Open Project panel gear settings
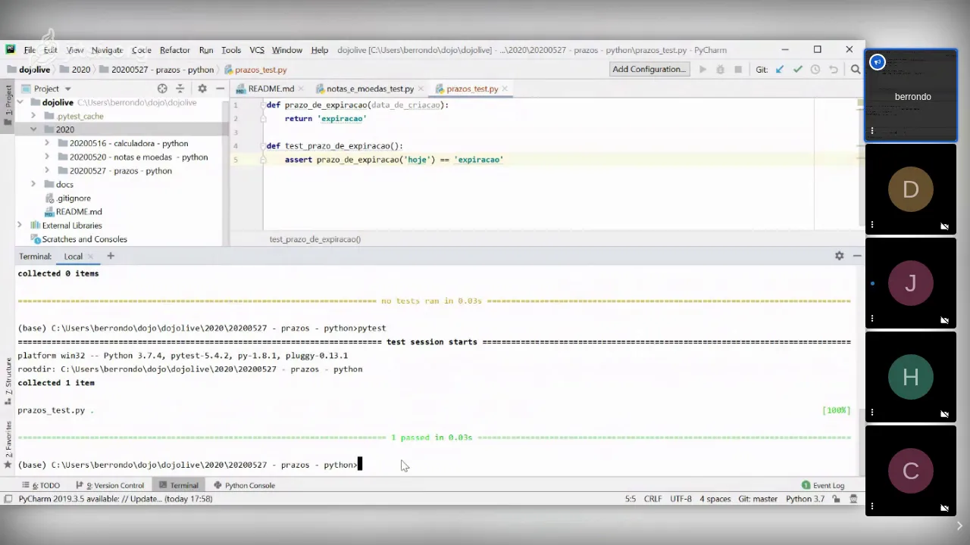970x545 pixels. tap(202, 89)
